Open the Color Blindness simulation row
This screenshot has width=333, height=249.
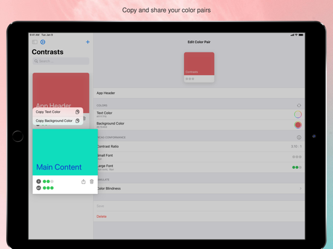click(x=199, y=188)
